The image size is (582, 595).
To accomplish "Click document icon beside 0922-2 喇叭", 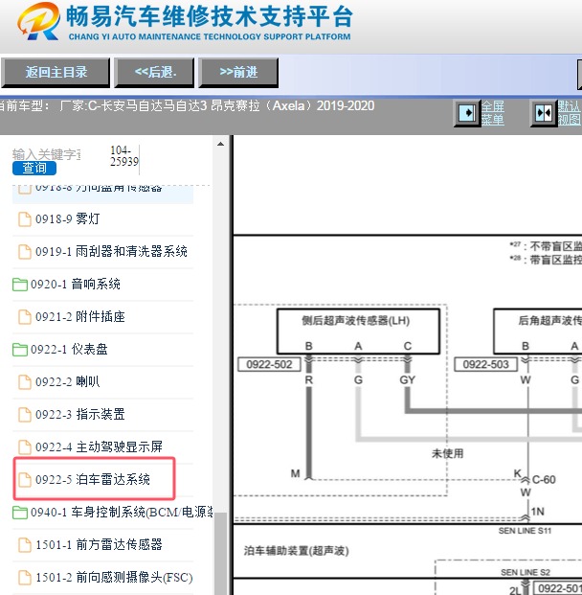I will click(x=25, y=382).
